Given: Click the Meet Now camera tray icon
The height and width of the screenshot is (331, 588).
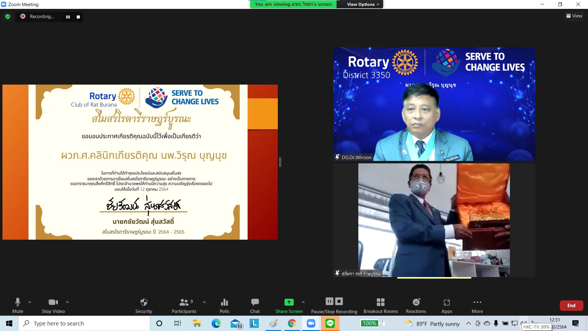Looking at the screenshot, I should pyautogui.click(x=478, y=323).
